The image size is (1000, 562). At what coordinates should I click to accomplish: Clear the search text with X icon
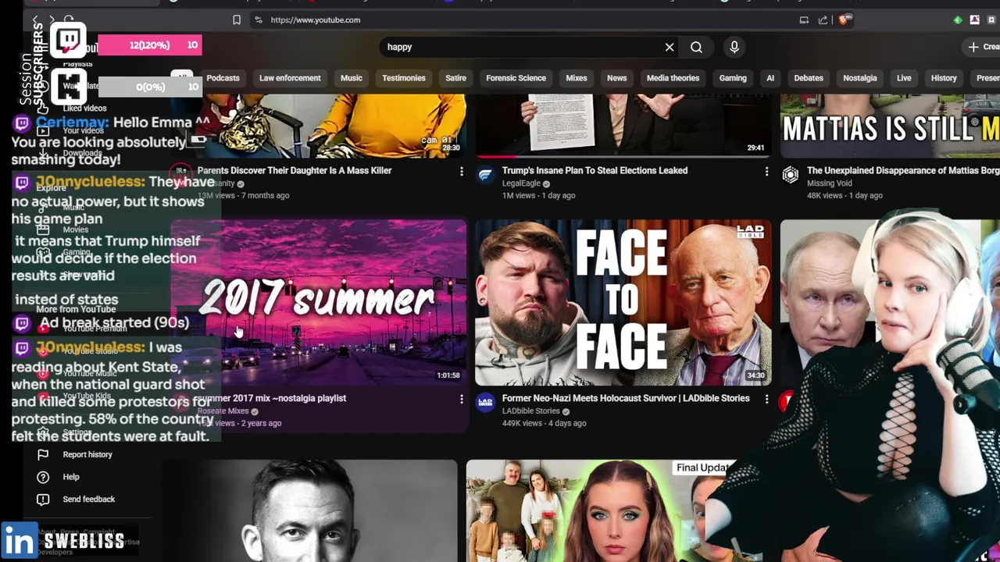coord(670,47)
